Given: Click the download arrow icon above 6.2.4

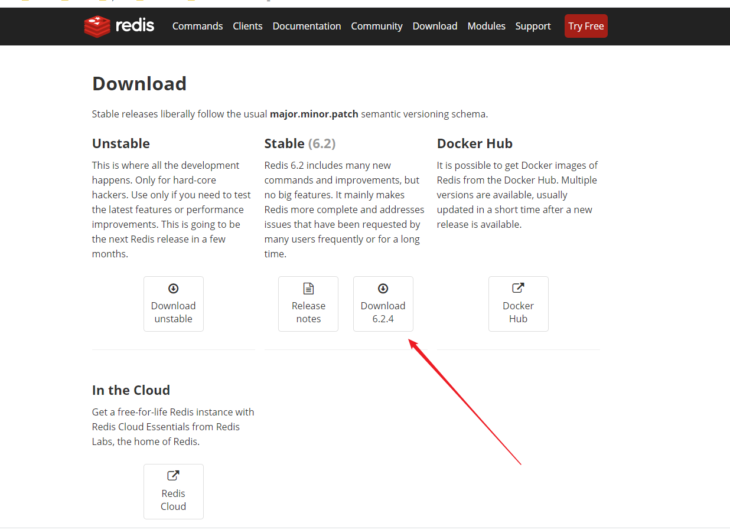Looking at the screenshot, I should coord(383,289).
